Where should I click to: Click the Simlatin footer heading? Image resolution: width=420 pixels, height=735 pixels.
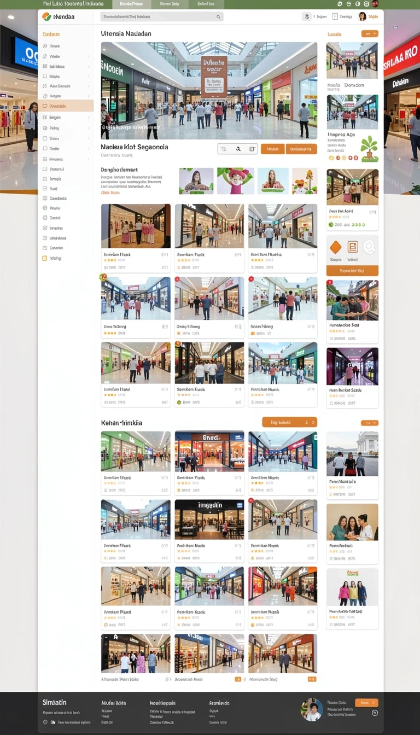(54, 702)
